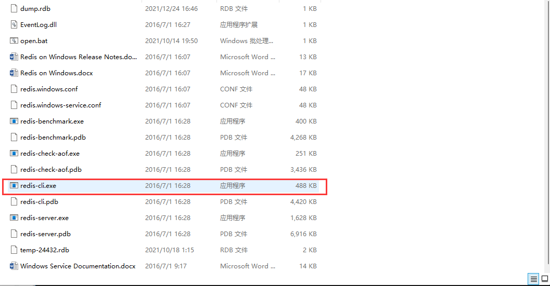
Task: Click the dump.rdb file icon
Action: tap(14, 8)
